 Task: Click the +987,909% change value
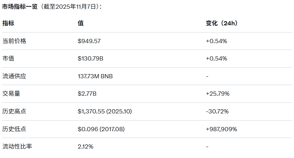click(221, 129)
